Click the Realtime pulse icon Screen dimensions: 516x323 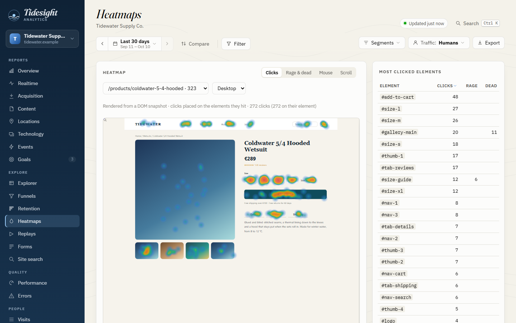[11, 83]
